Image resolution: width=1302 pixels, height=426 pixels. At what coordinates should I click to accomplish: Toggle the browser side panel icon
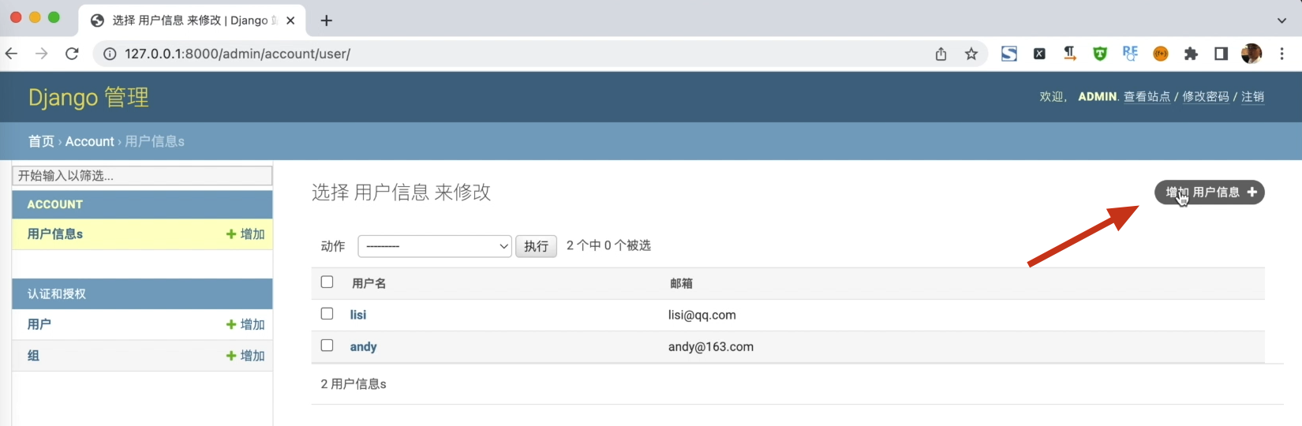(1221, 54)
